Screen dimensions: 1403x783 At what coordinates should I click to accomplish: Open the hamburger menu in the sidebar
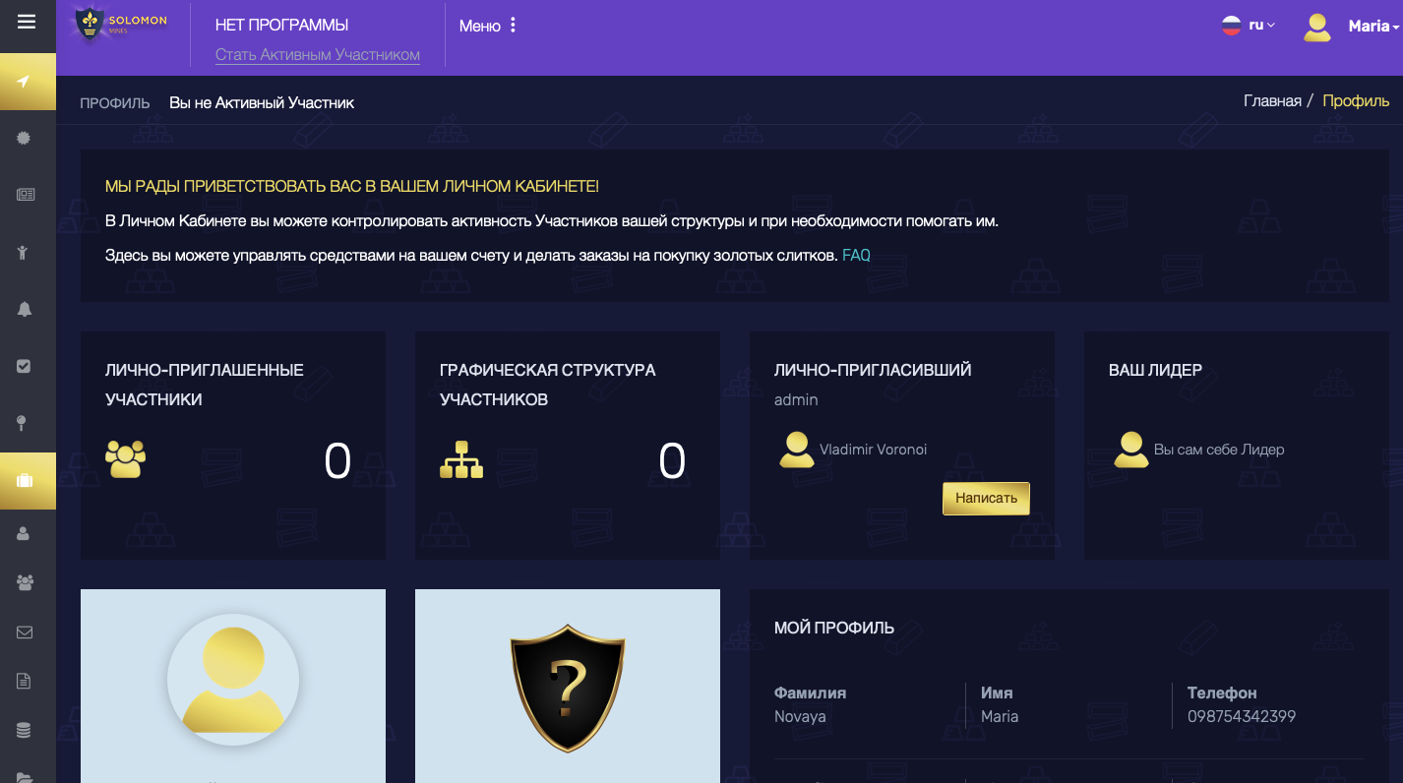pos(27,22)
